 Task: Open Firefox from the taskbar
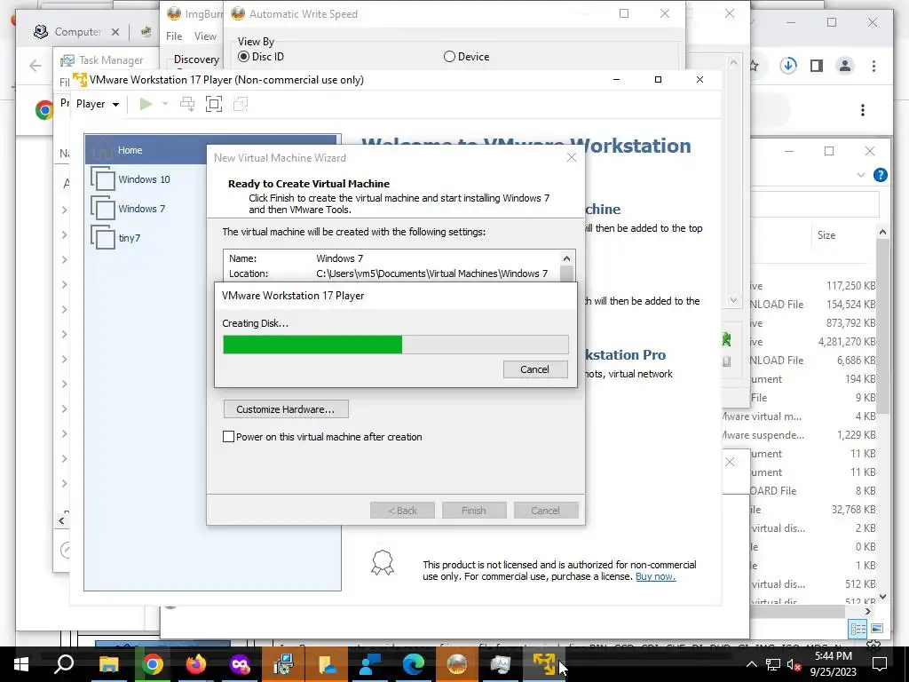tap(196, 664)
